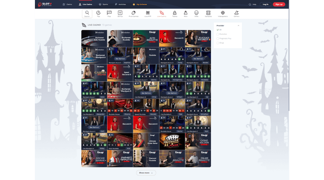Screen dimensions: 324x180
Task: Open the Search category icon
Action: tap(87, 14)
